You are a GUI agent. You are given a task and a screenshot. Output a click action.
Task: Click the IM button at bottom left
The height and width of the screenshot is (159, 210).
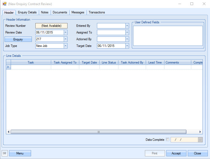(x=5, y=153)
